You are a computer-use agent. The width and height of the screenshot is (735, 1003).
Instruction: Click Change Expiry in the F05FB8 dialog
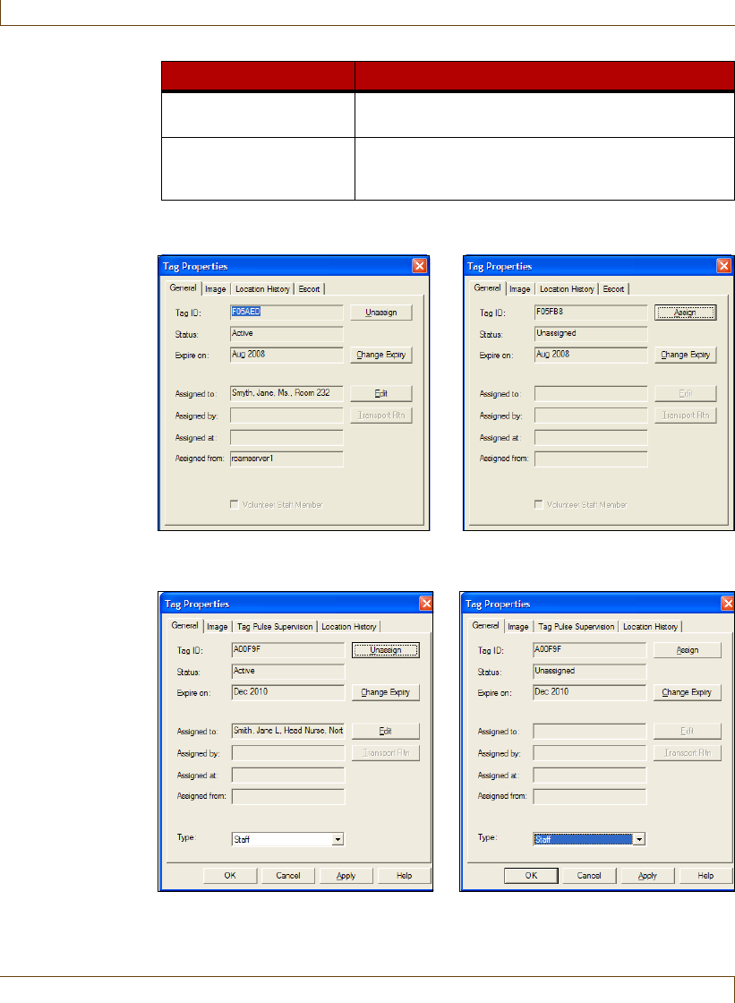[685, 355]
